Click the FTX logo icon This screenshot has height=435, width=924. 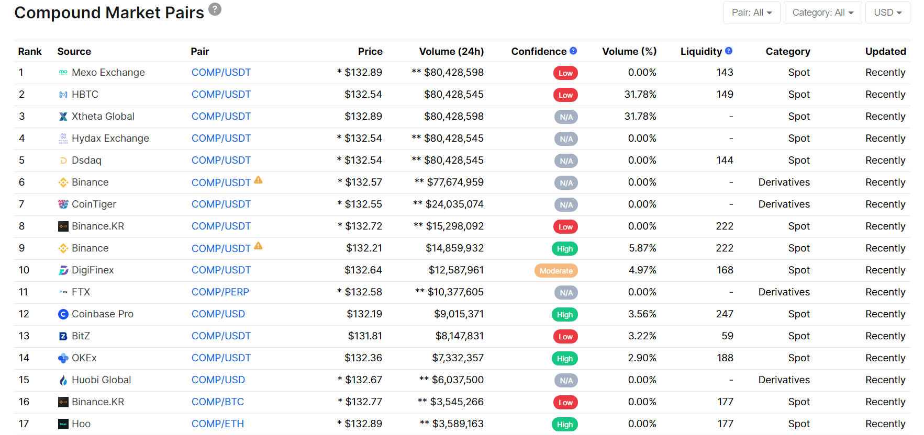(63, 292)
